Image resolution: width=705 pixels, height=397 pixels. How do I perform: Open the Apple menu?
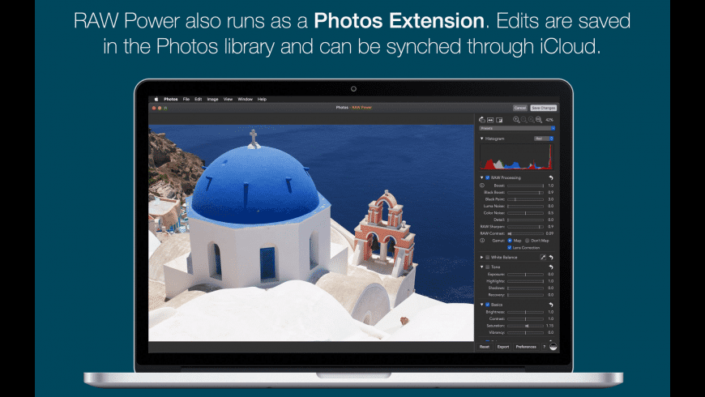[x=156, y=99]
